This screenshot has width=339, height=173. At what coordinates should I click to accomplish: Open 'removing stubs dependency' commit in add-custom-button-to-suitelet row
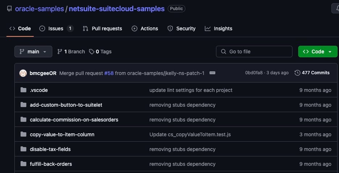click(182, 105)
